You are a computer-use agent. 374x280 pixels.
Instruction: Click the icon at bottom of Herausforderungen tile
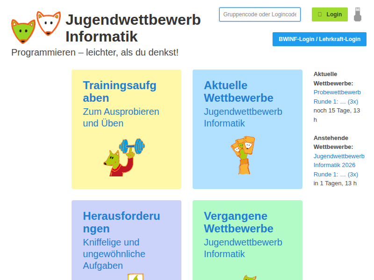tap(135, 276)
